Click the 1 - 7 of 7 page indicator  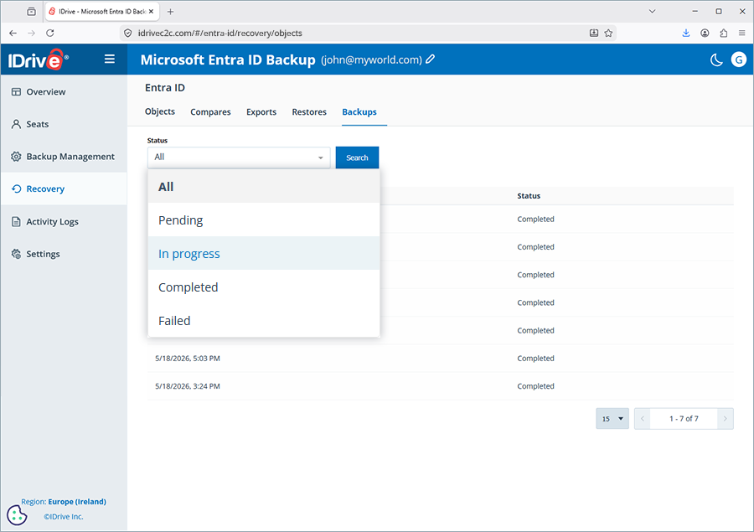click(x=684, y=419)
